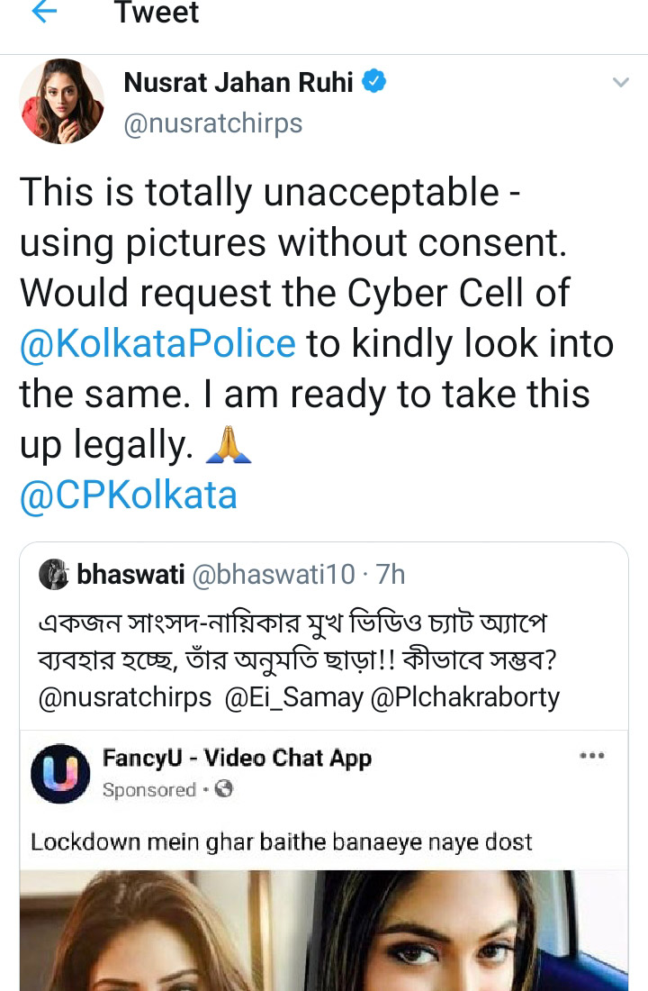Open the @nusratchirps handle
This screenshot has width=648, height=991.
pyautogui.click(x=213, y=123)
